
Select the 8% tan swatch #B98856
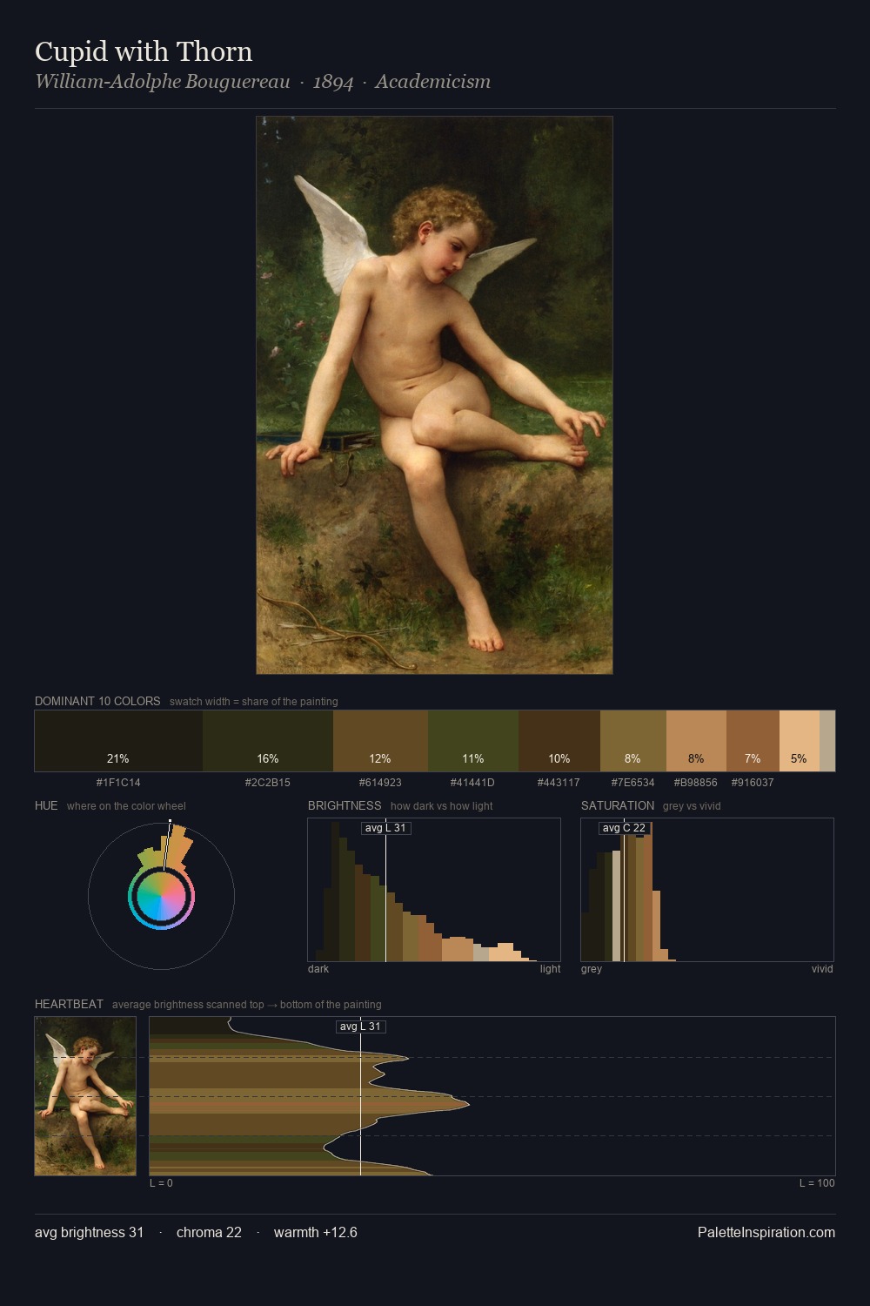point(696,741)
